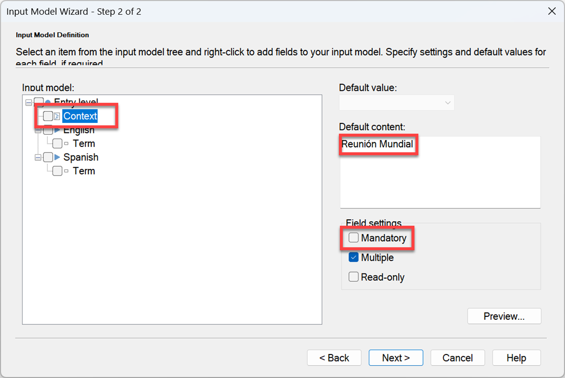Click the square icon of Spanish Term
Viewport: 565px width, 378px height.
66,171
